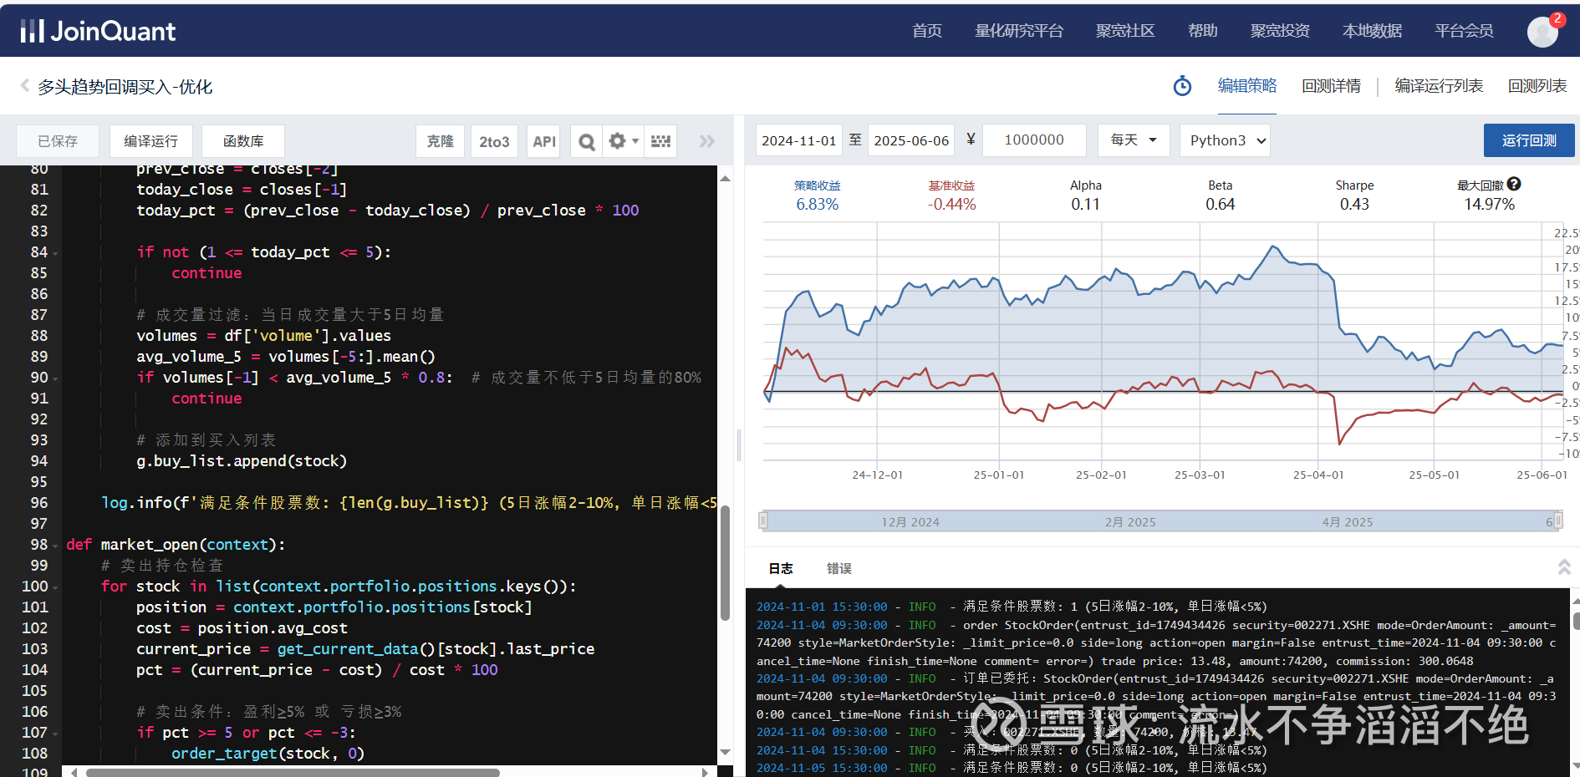This screenshot has height=777, width=1580.
Task: Click the 1000000 initial capital input field
Action: tap(1034, 140)
